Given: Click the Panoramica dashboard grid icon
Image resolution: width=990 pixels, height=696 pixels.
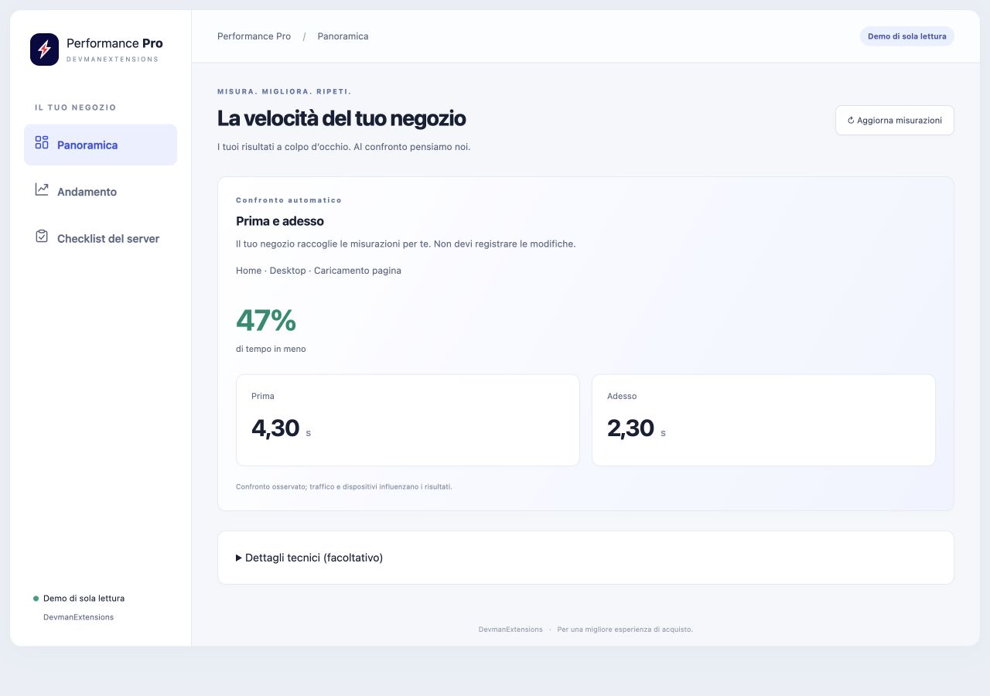Looking at the screenshot, I should (42, 142).
